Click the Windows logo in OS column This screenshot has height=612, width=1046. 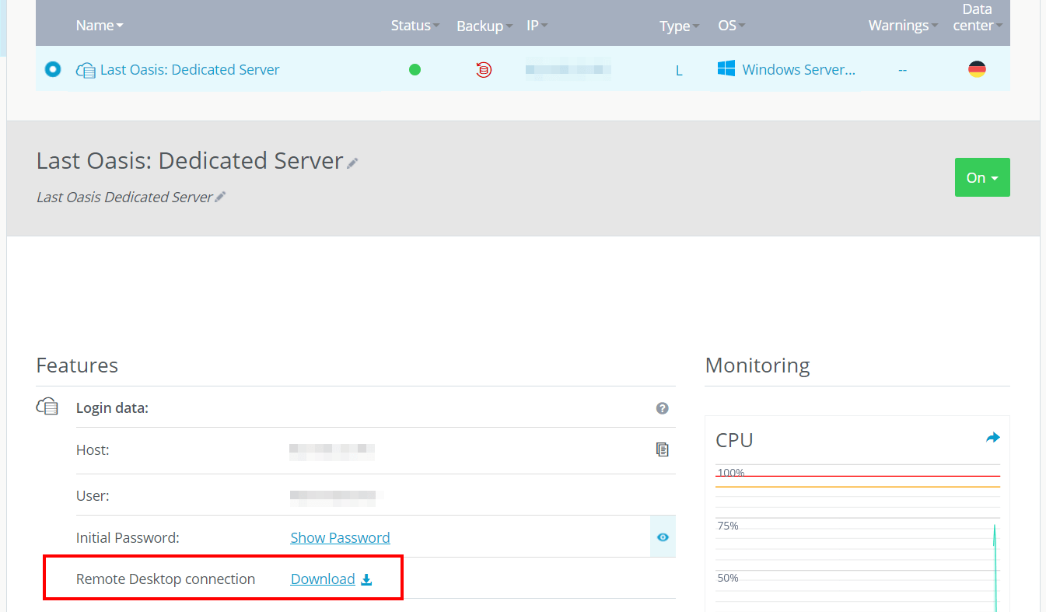(726, 69)
